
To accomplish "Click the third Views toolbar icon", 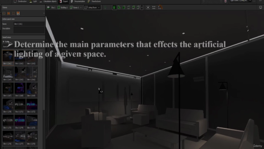I will coord(13,13).
